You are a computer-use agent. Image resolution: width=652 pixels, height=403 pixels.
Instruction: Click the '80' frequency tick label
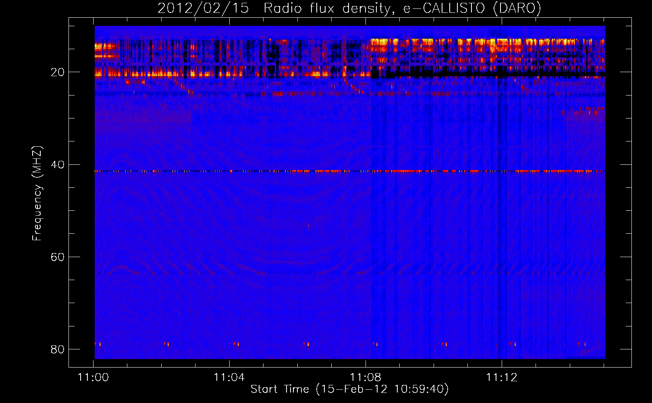(58, 349)
